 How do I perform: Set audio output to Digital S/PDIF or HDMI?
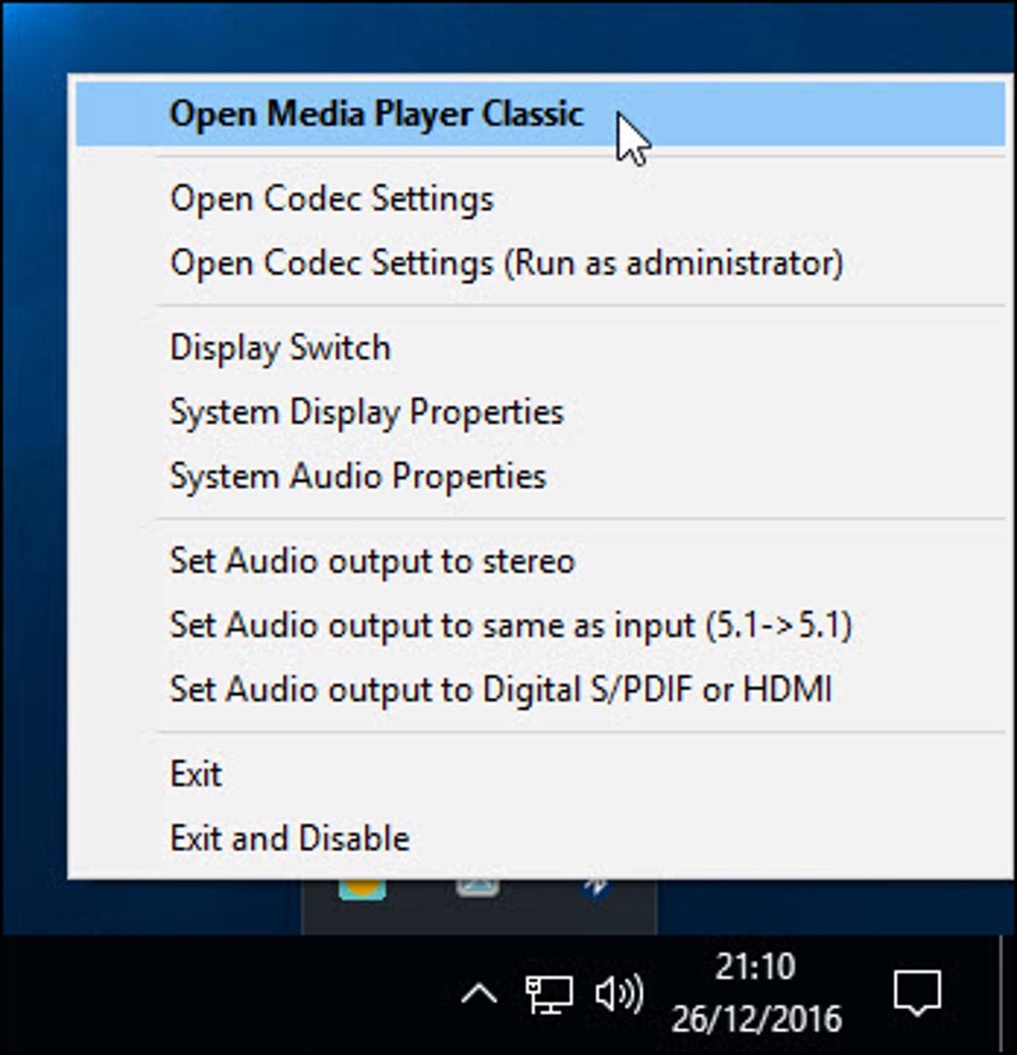coord(500,689)
